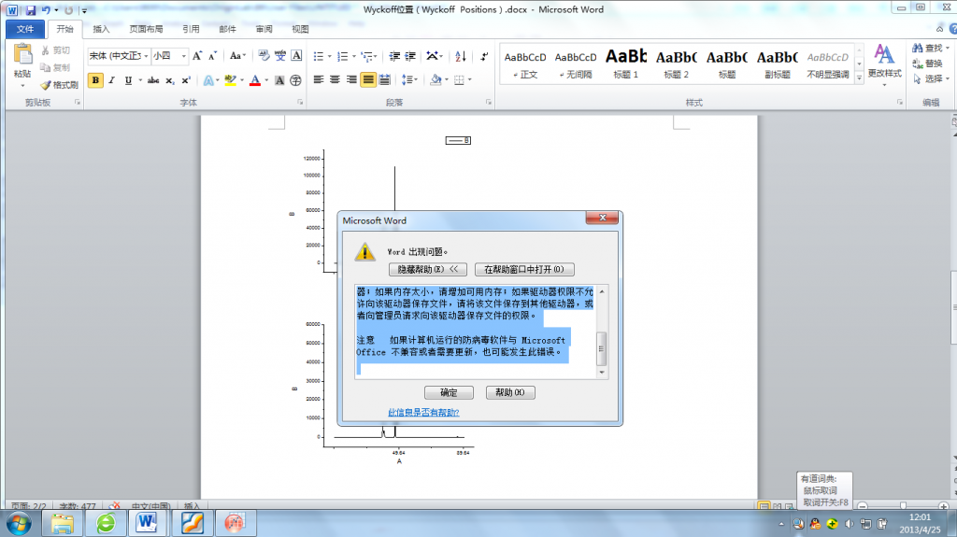957x537 pixels.
Task: Click the red font color button
Action: click(255, 80)
